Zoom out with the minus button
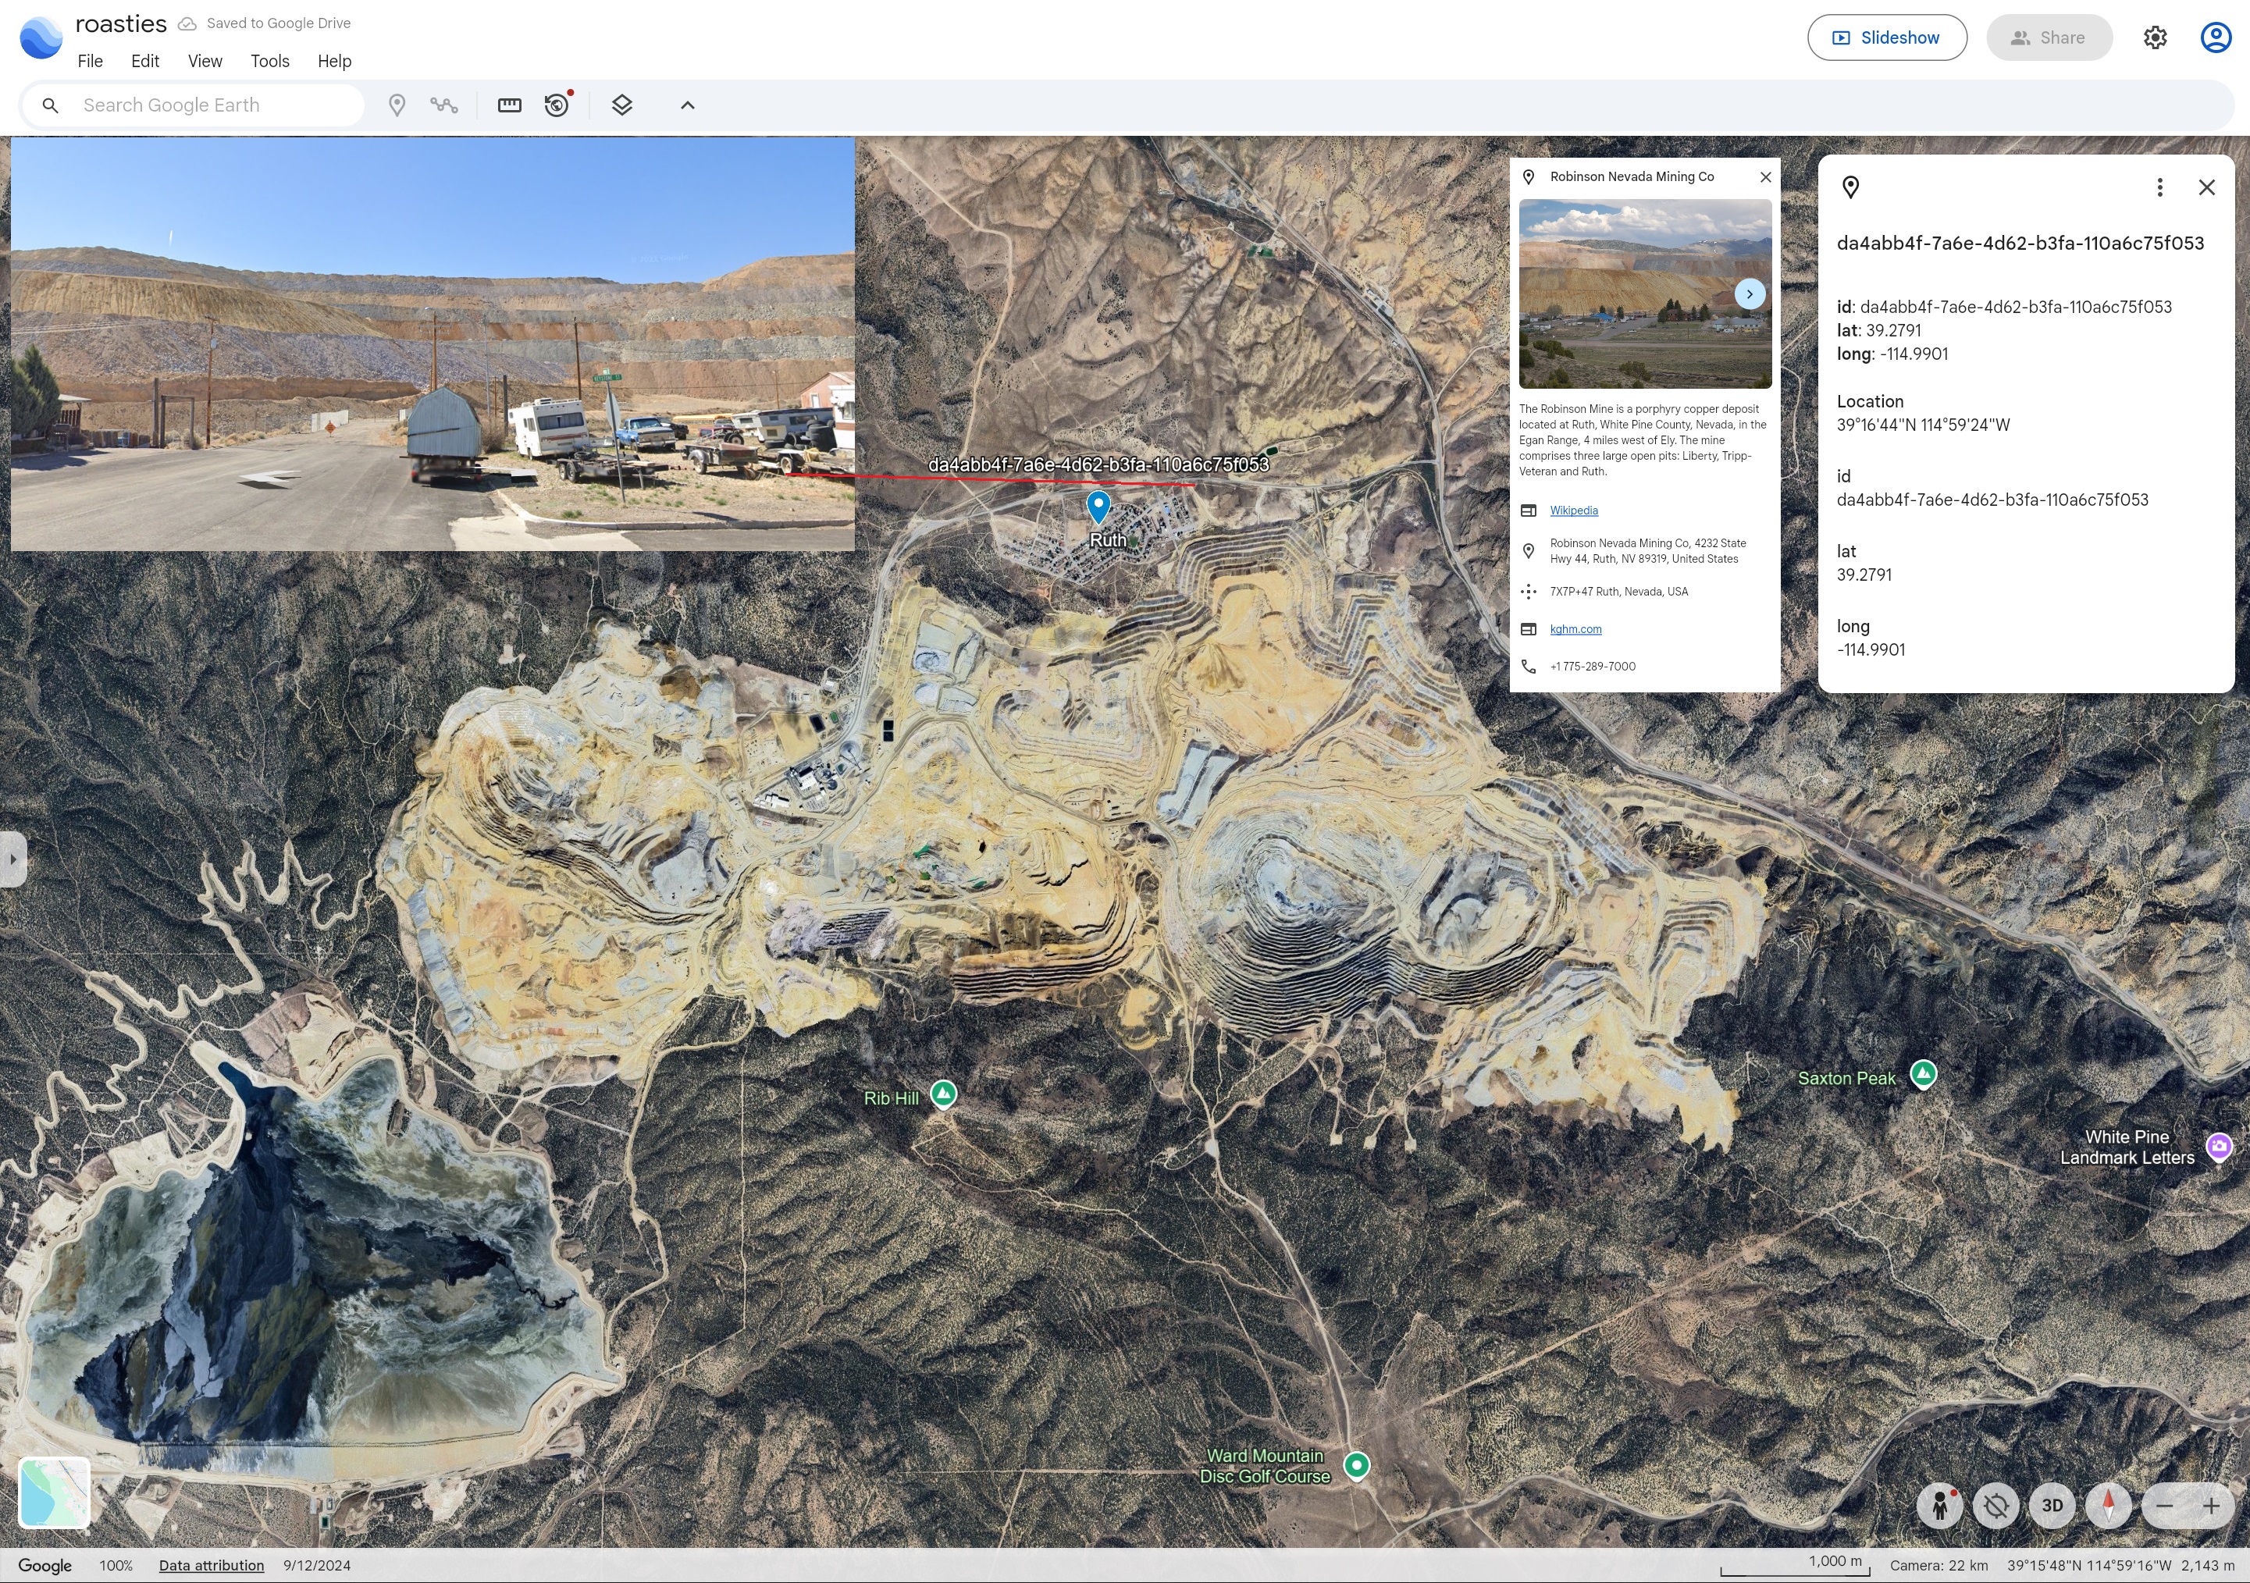2250x1583 pixels. pos(2166,1506)
